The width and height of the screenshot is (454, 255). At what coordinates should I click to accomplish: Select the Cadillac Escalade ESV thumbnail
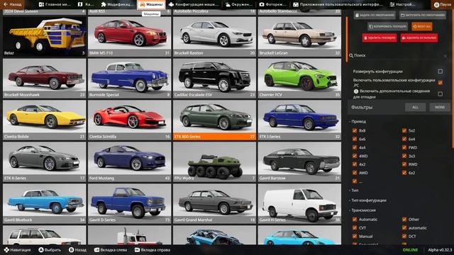214,78
